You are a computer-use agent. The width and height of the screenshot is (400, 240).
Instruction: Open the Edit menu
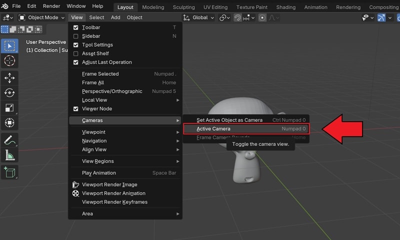click(31, 6)
